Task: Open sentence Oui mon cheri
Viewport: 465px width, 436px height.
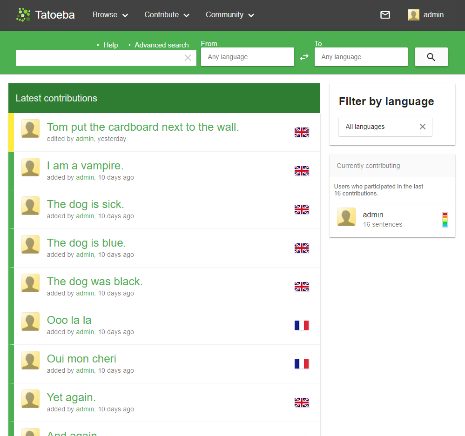Action: (x=81, y=359)
